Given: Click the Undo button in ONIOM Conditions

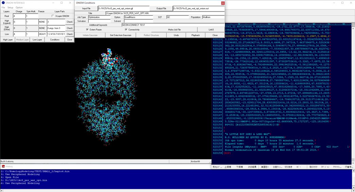Looking at the screenshot, I should (x=176, y=35).
